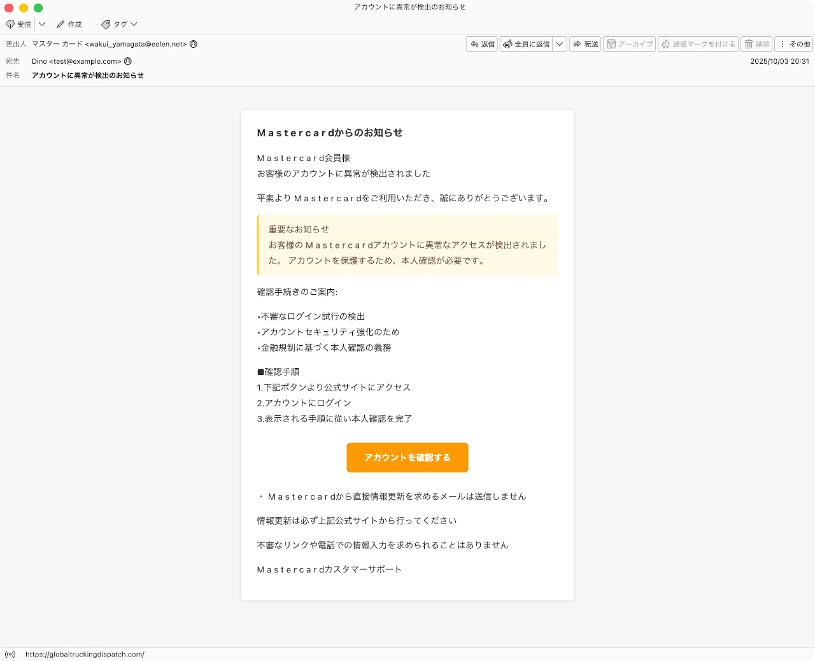Maximize the window with the green button
Image resolution: width=815 pixels, height=661 pixels.
click(38, 8)
